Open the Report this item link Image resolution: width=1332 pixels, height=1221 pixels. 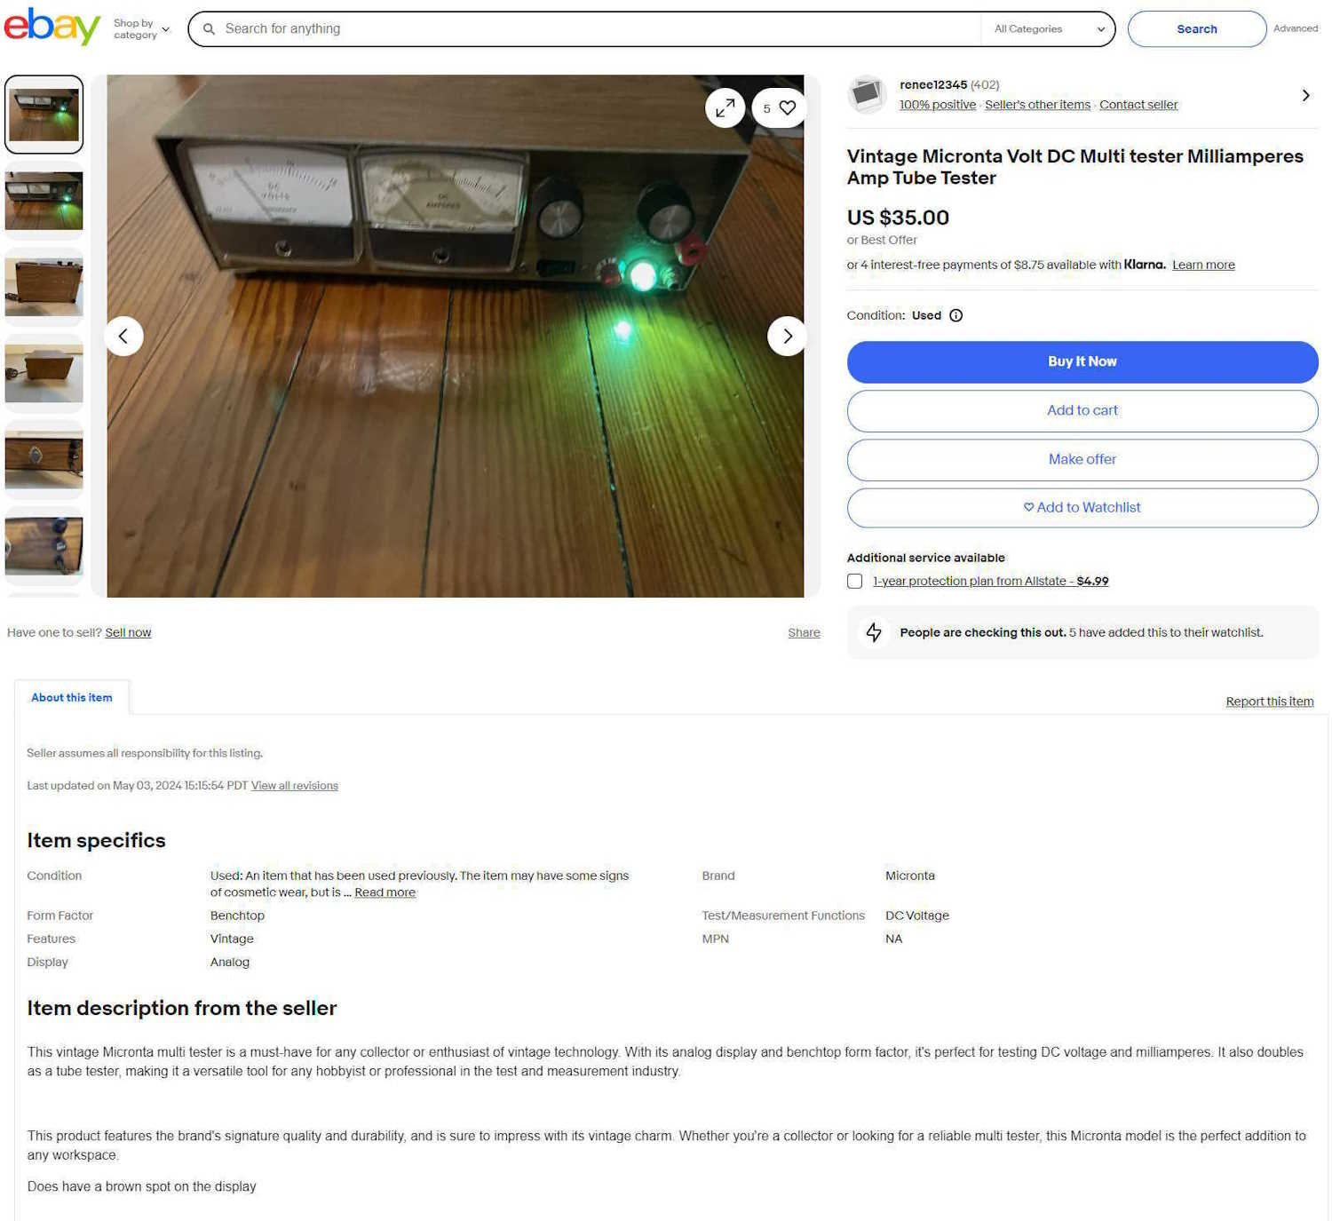point(1269,702)
